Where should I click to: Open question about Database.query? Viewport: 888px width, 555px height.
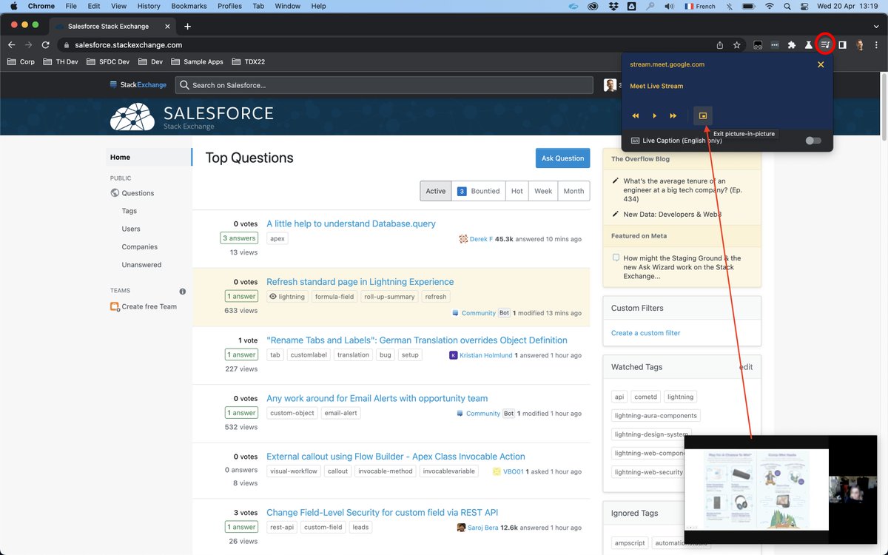[351, 223]
